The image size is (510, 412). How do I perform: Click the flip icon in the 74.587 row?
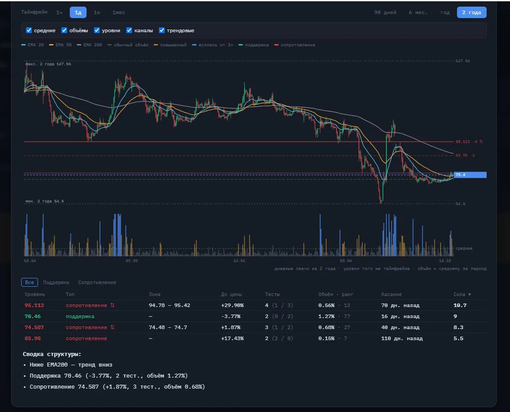(x=112, y=327)
